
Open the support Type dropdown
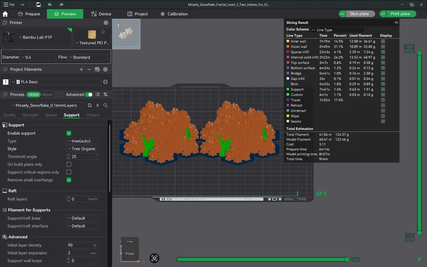point(82,141)
